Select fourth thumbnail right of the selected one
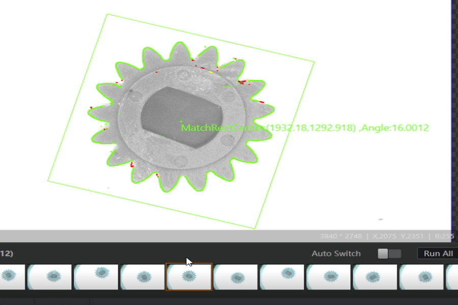Viewport: 458px width, 305px height. [x=376, y=277]
